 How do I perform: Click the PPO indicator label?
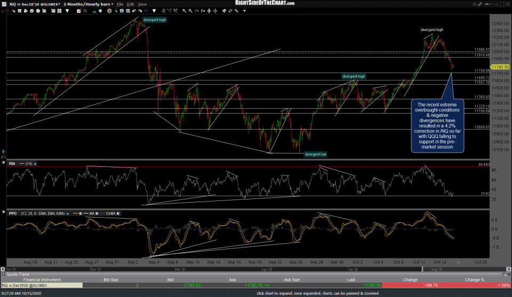13,213
